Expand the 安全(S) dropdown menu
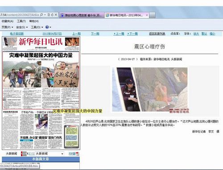 click(x=22, y=27)
